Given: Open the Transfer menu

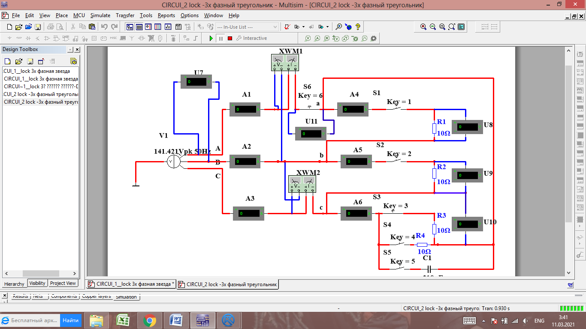Looking at the screenshot, I should [x=125, y=15].
